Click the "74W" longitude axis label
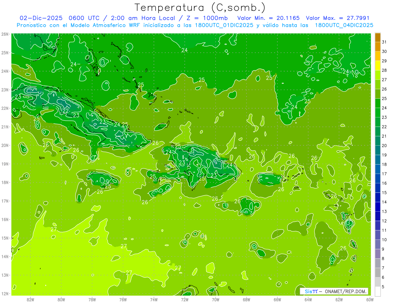 (x=154, y=299)
